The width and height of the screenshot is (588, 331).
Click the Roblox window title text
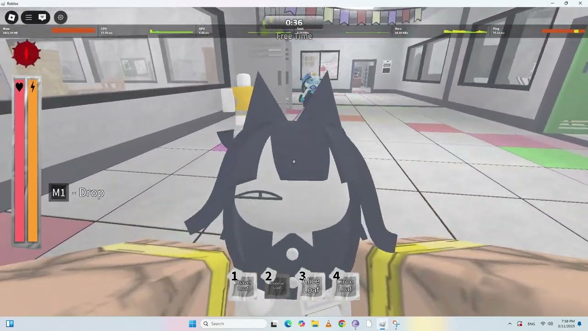[12, 3]
